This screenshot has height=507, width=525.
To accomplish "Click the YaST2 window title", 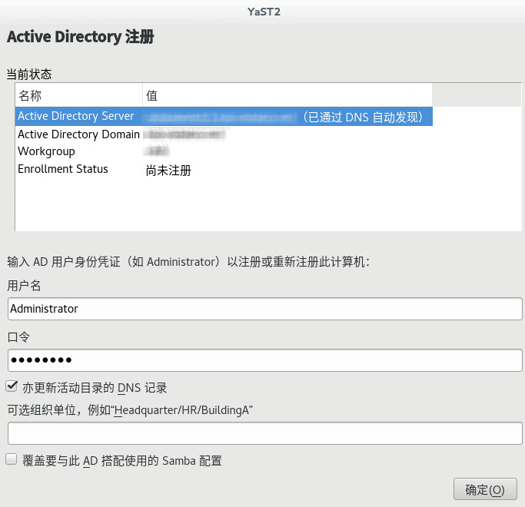I will [x=264, y=12].
